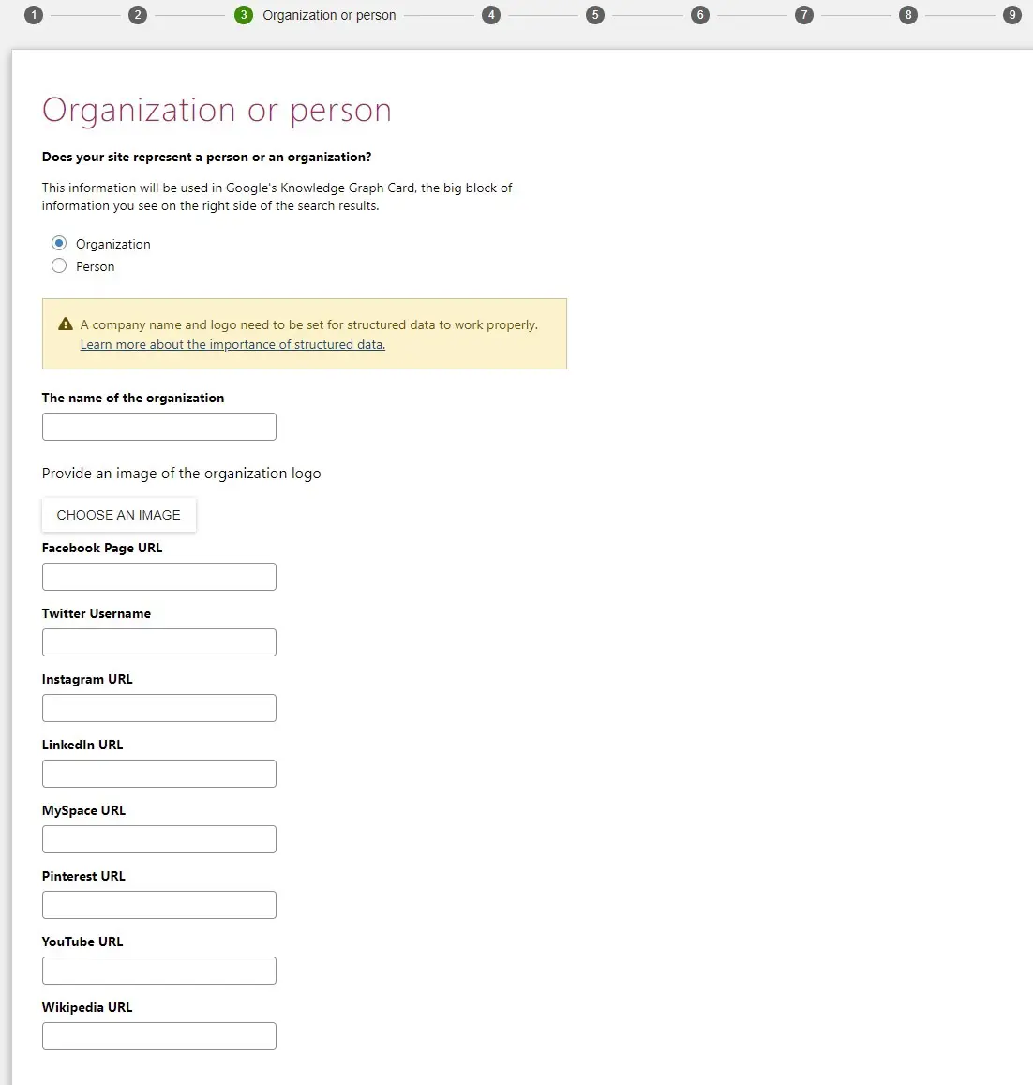Go to wizard step 1 circle
Viewport: 1033px width, 1085px height.
[x=33, y=14]
